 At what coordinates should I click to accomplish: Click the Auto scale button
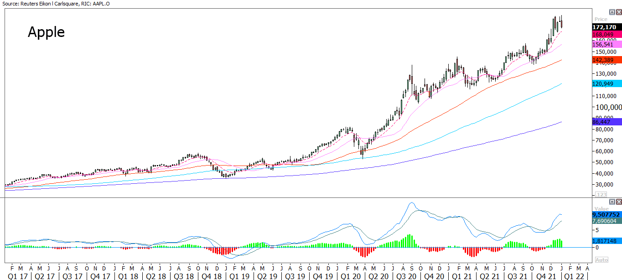(x=601, y=260)
